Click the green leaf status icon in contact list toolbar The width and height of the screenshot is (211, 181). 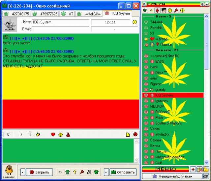click(x=145, y=10)
